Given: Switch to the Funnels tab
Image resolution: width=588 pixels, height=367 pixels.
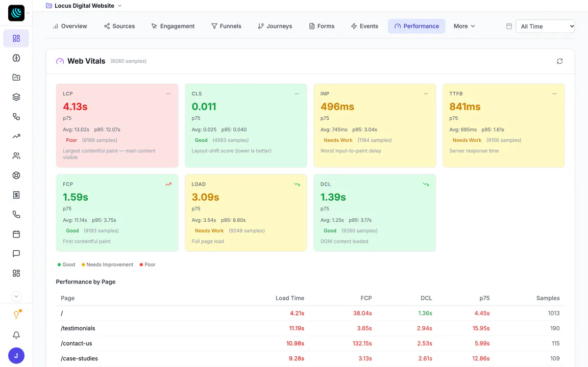Looking at the screenshot, I should [226, 26].
